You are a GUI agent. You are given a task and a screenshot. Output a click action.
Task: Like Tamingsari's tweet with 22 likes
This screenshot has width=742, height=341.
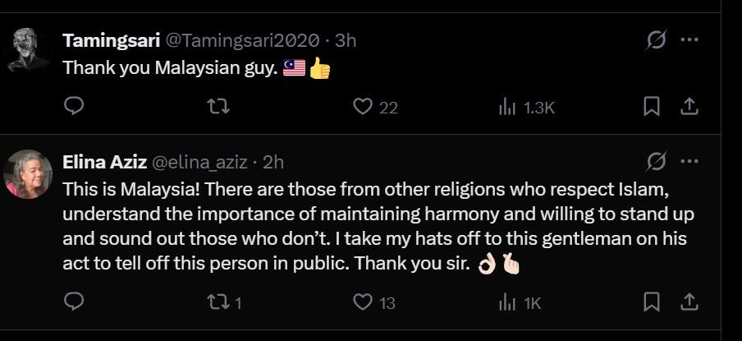click(376, 108)
